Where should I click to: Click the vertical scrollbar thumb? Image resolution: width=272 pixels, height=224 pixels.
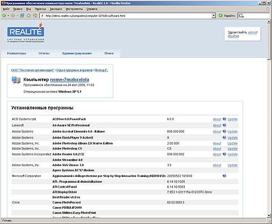coord(269,42)
